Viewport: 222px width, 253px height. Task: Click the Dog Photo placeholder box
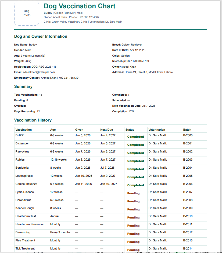point(27,13)
